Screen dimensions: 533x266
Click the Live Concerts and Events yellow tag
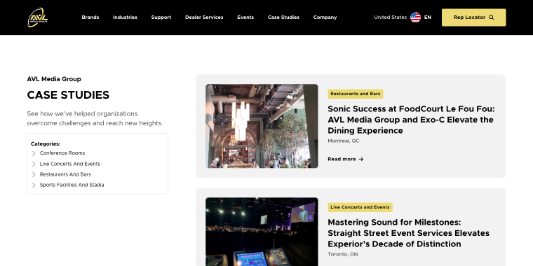tap(360, 207)
